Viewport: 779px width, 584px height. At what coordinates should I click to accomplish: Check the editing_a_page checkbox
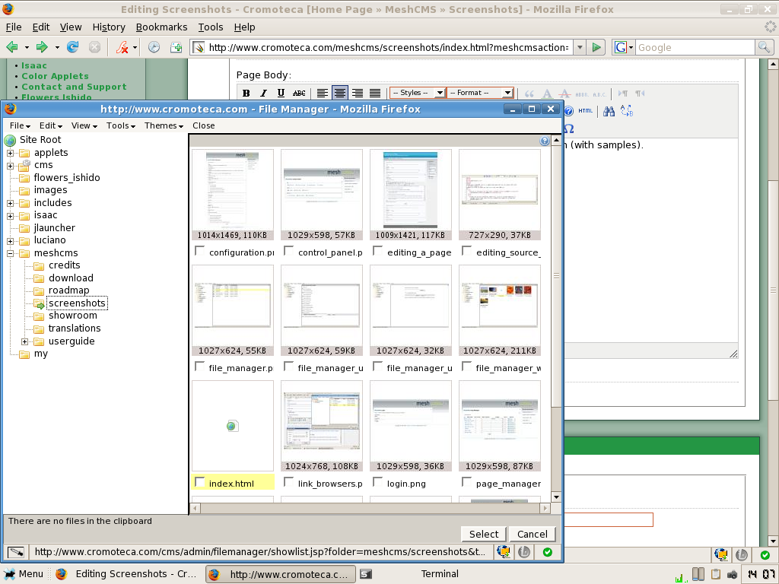click(377, 251)
